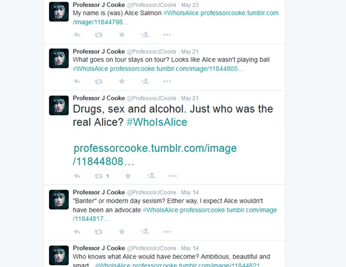
Task: Open more options under 'Banter' tweet
Action: [167, 232]
